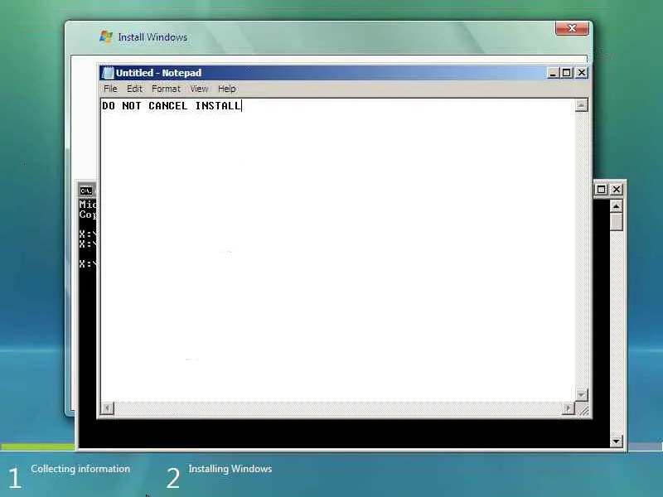663x497 pixels.
Task: Close the Install Windows dialog
Action: (572, 28)
